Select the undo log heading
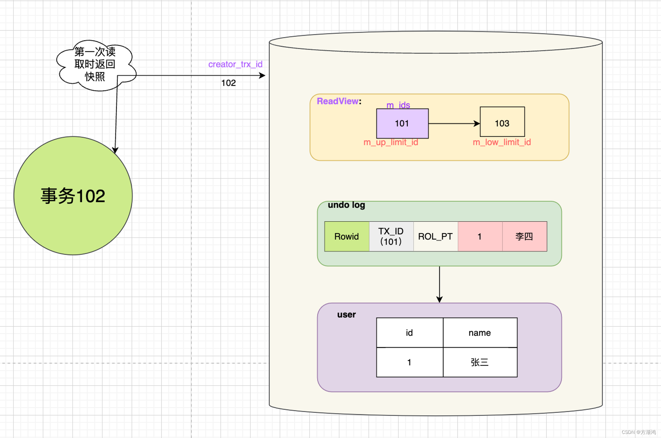The height and width of the screenshot is (438, 661). 346,205
